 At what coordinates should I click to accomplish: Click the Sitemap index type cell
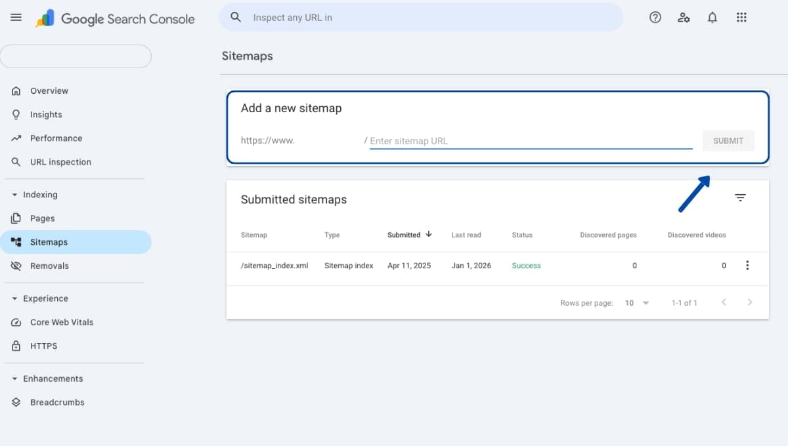point(349,266)
